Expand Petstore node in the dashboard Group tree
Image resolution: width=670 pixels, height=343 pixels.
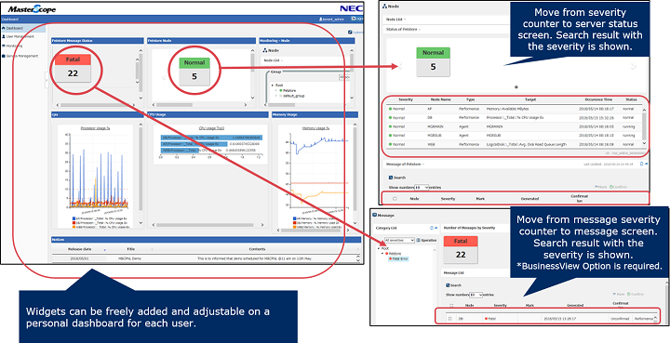(x=275, y=90)
